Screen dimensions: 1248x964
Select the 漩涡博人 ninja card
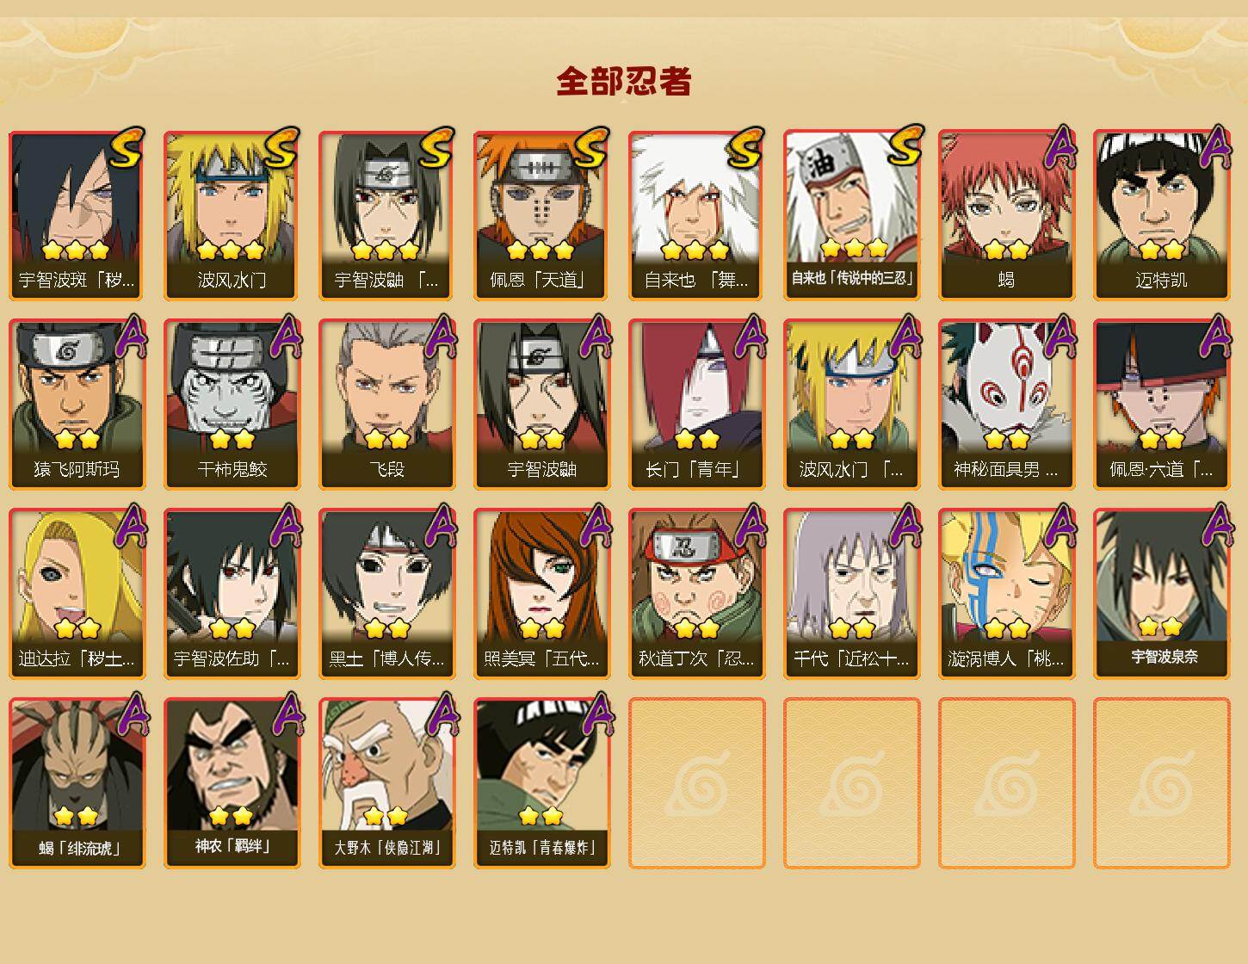1006,594
